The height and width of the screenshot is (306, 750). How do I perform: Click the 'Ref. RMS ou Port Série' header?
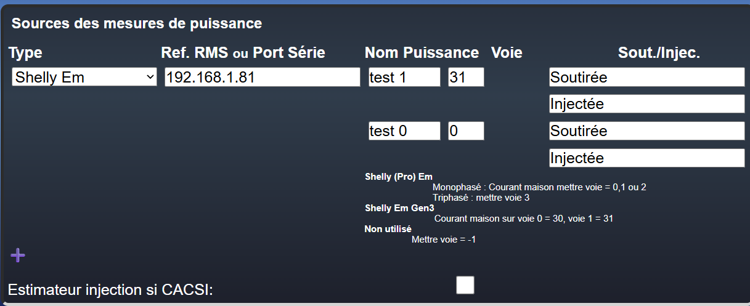click(243, 53)
